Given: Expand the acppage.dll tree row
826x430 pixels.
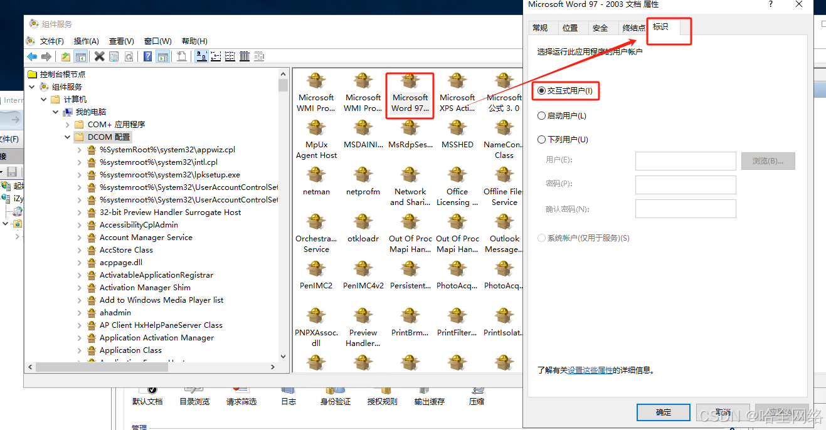Looking at the screenshot, I should (80, 263).
